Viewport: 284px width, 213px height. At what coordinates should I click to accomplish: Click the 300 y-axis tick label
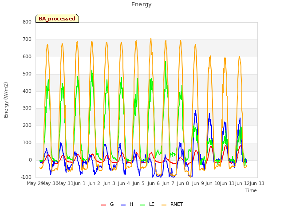[x=27, y=108]
